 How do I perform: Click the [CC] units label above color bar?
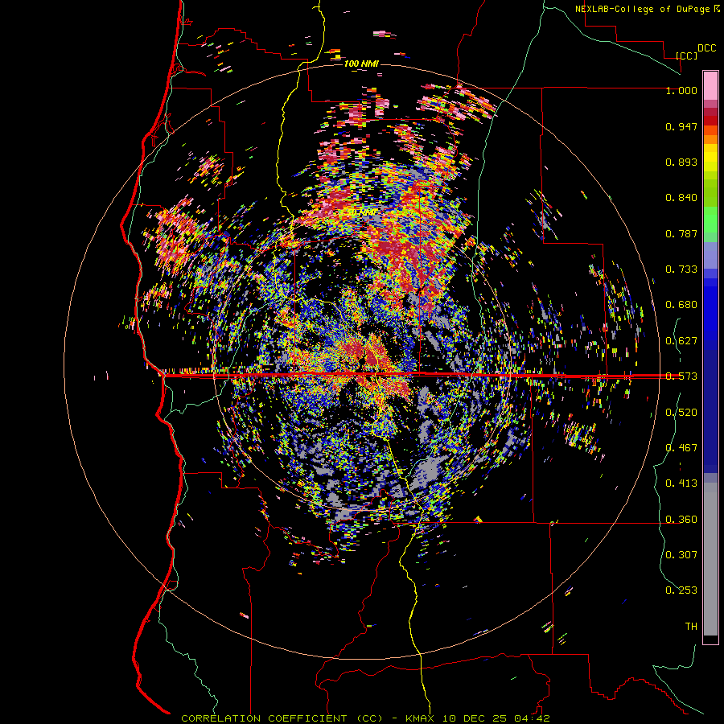[x=686, y=56]
